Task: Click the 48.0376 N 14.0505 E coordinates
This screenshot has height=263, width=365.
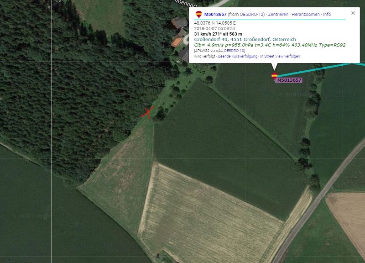Action: [x=215, y=23]
